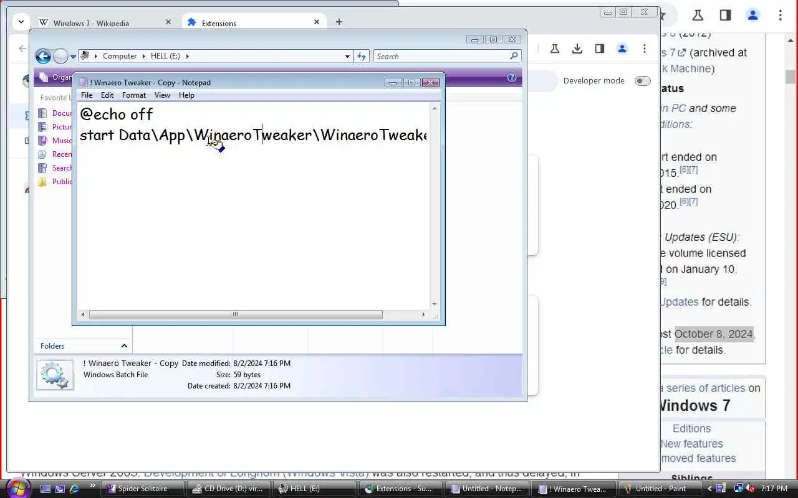Open three-dot menu in Wikipedia window
The image size is (798, 498).
coord(780,16)
